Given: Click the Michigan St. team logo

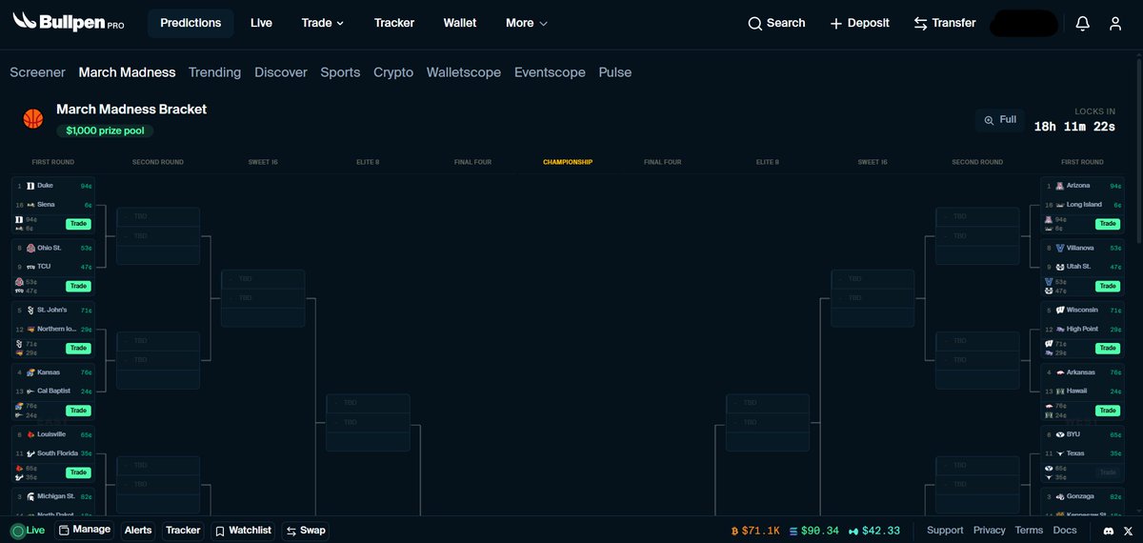Looking at the screenshot, I should click(30, 496).
